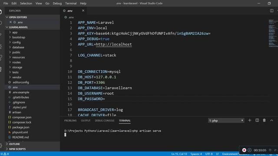The image size is (278, 156).
Task: Maximize panel with the chevron up icon
Action: click(271, 120)
